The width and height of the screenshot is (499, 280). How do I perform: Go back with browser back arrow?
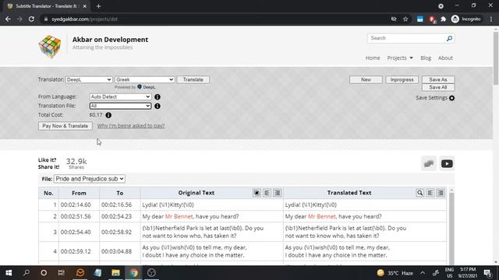pyautogui.click(x=8, y=19)
